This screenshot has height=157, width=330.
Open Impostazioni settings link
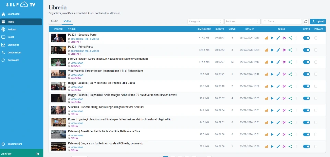[x=14, y=144]
